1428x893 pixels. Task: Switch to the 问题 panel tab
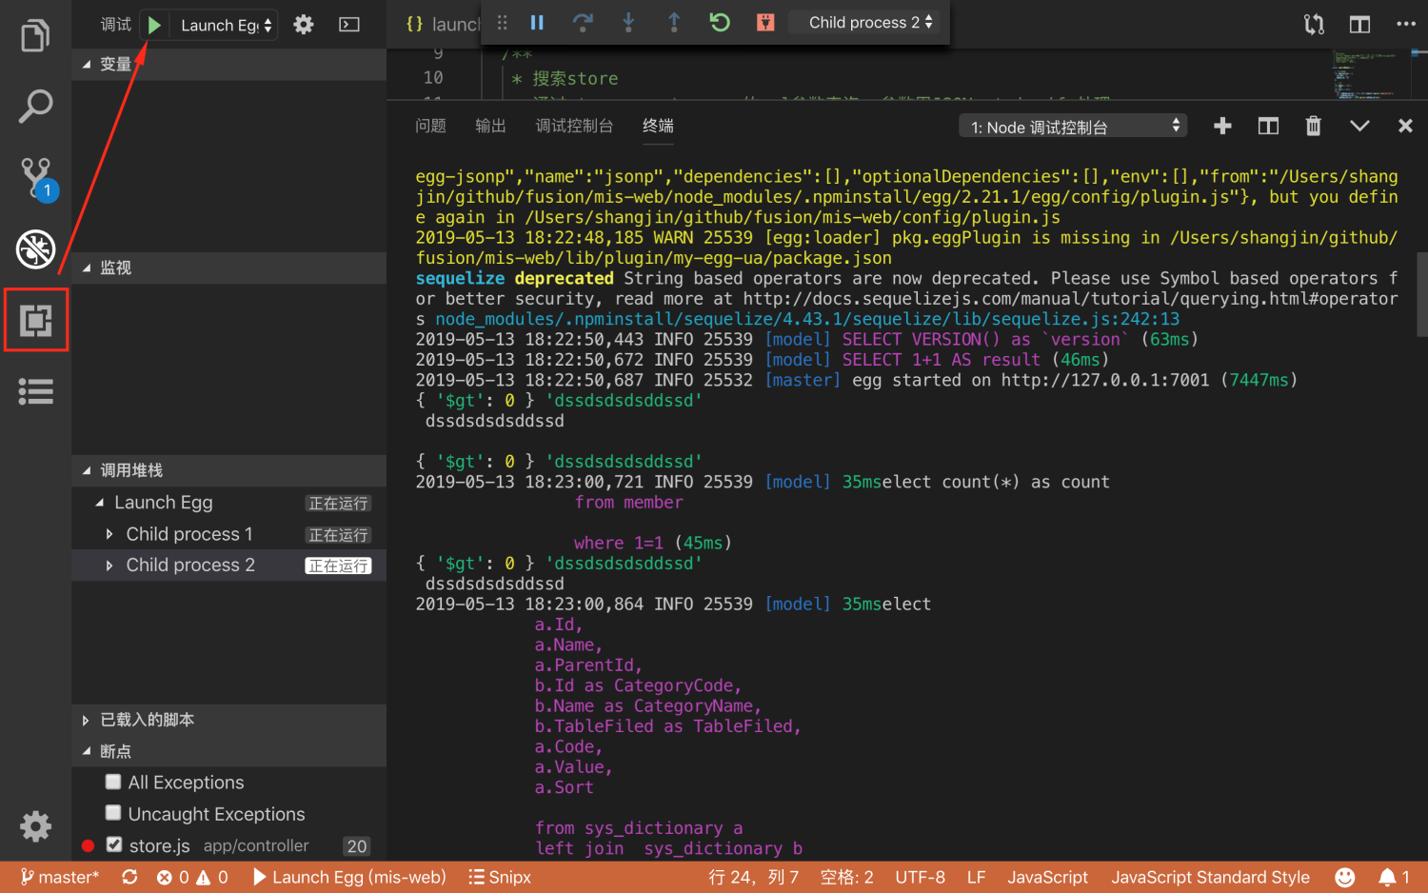[430, 126]
